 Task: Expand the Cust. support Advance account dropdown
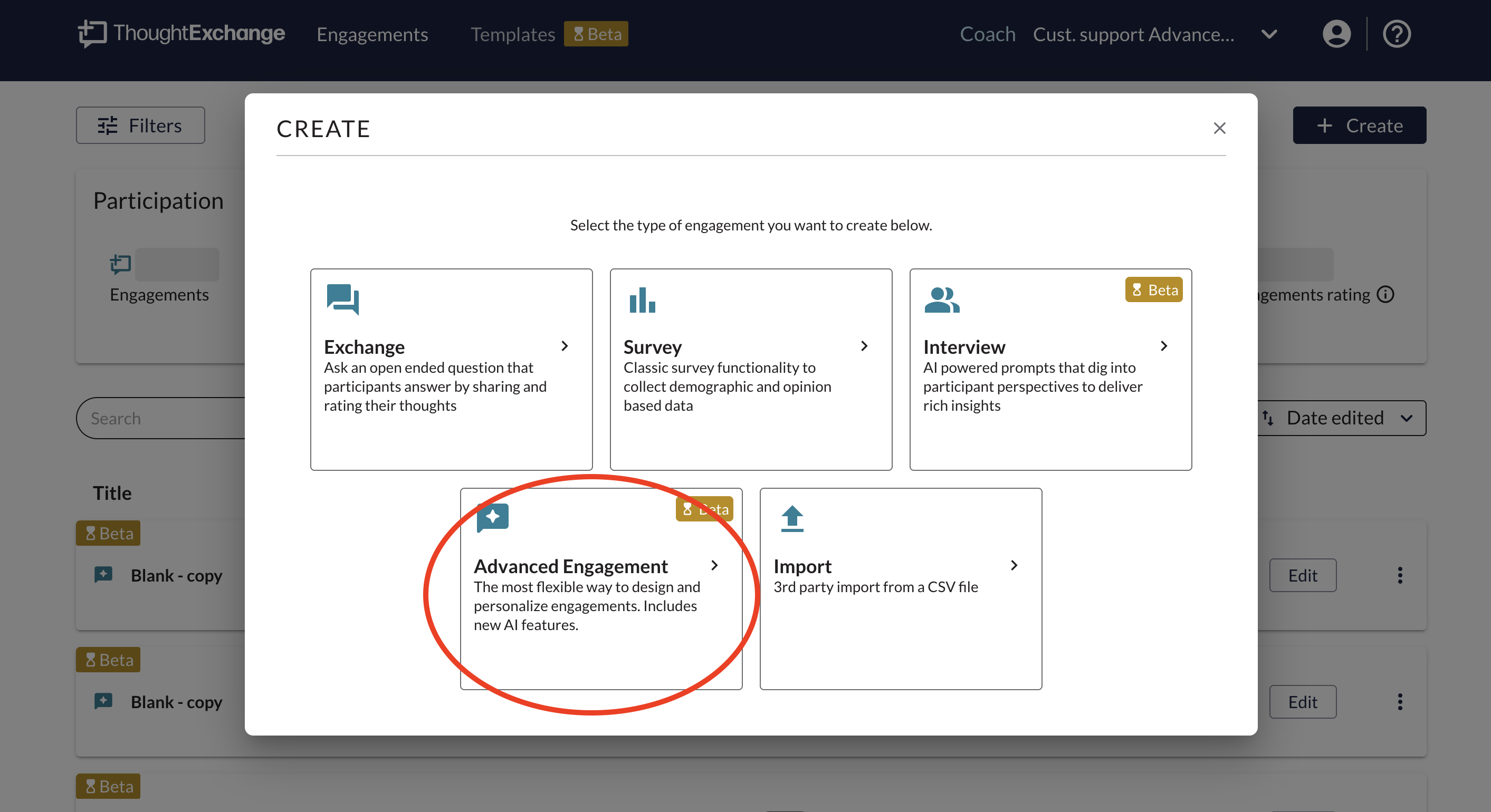[1269, 34]
